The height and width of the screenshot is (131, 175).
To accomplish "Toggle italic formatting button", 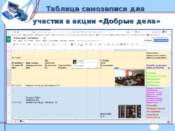I will click(x=75, y=44).
